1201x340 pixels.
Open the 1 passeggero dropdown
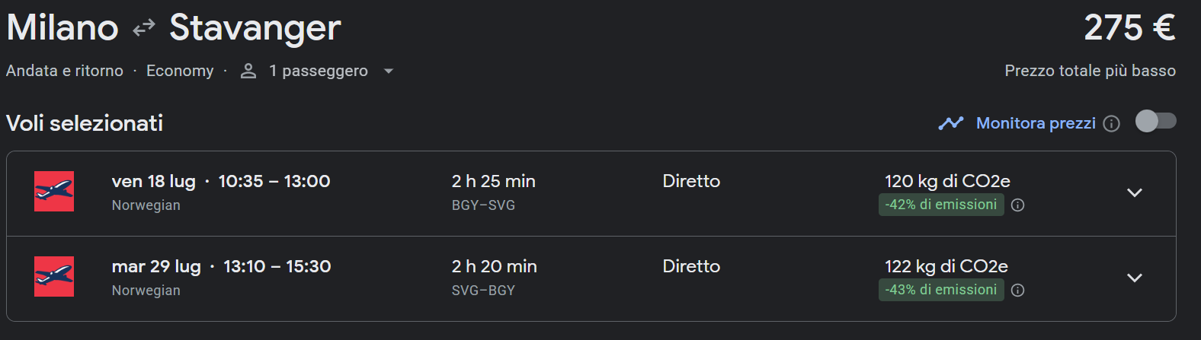[389, 71]
